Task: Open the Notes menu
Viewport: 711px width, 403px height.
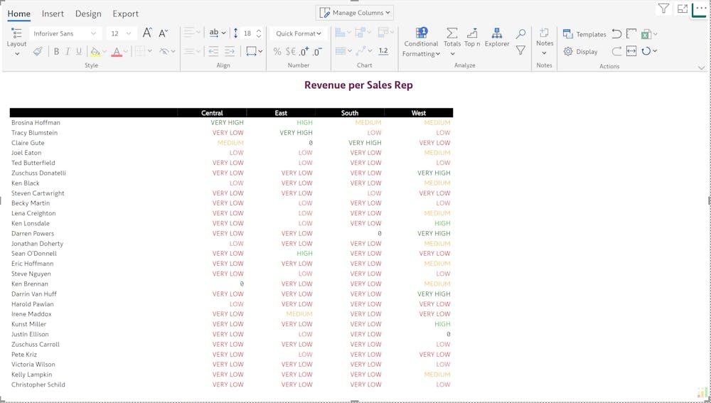Action: coord(545,42)
